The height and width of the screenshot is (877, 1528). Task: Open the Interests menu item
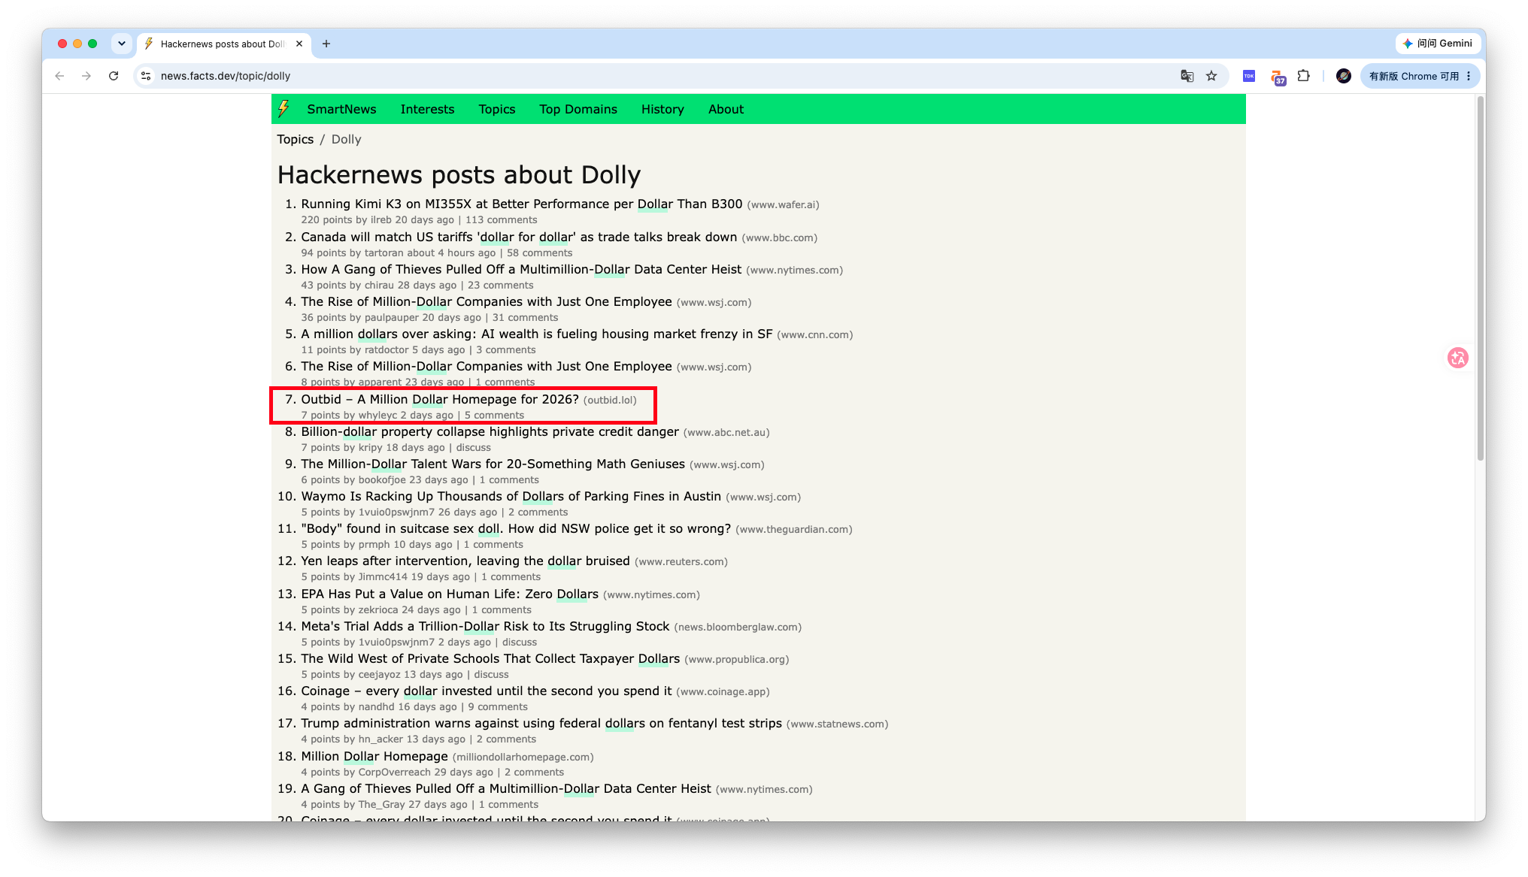click(427, 109)
